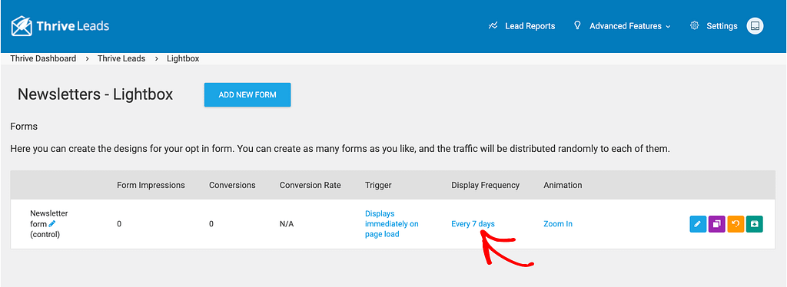The image size is (787, 287).
Task: Open the round inbox icon in header
Action: coord(755,26)
